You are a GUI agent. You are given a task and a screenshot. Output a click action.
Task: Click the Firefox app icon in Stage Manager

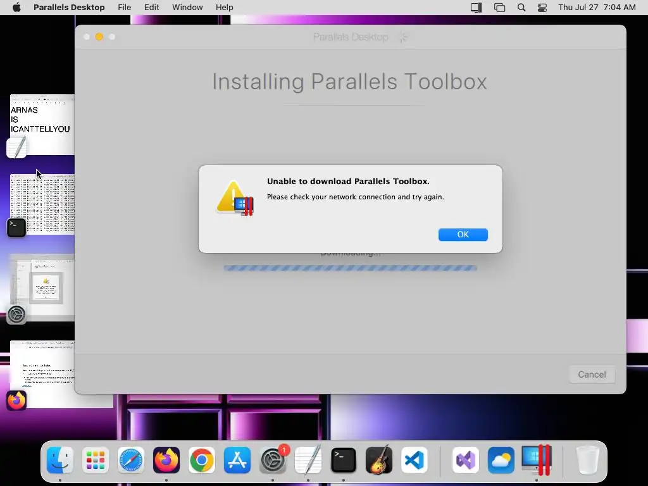(x=16, y=401)
